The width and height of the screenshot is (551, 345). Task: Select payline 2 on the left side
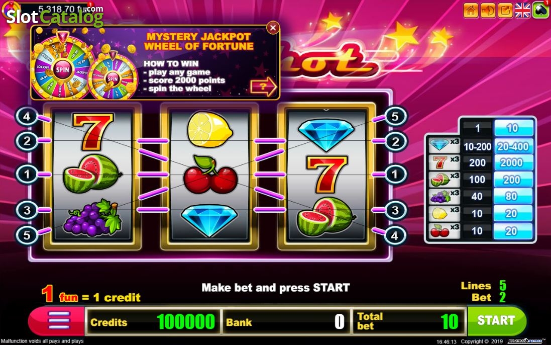tap(27, 141)
